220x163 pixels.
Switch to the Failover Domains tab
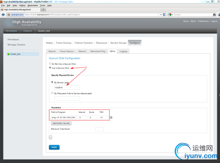pyautogui.click(x=84, y=43)
